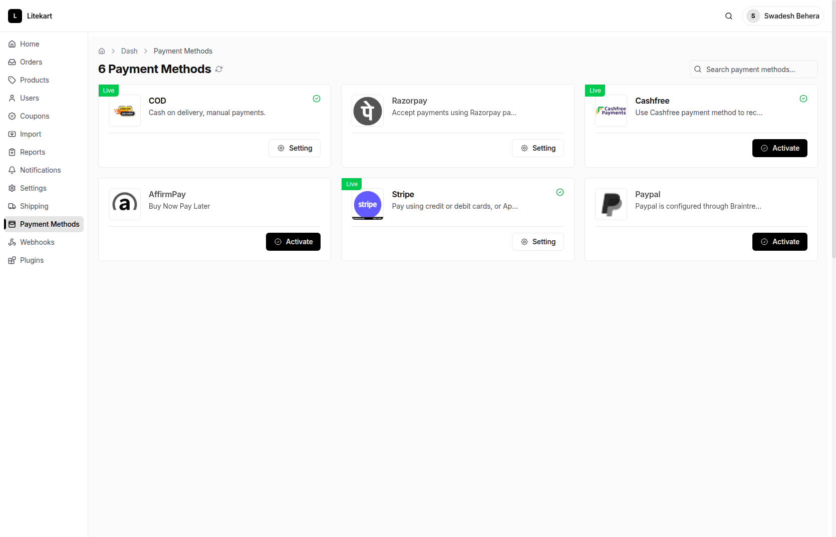Click the green check icon on Cashfree card

pyautogui.click(x=803, y=99)
